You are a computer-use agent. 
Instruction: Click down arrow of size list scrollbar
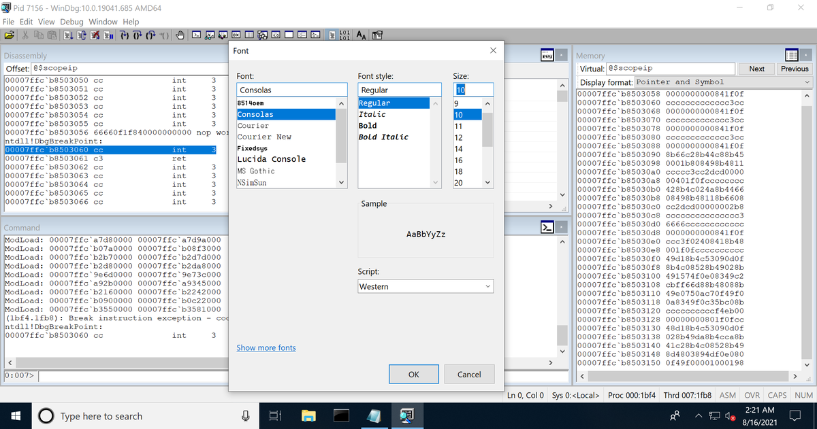[x=487, y=183]
